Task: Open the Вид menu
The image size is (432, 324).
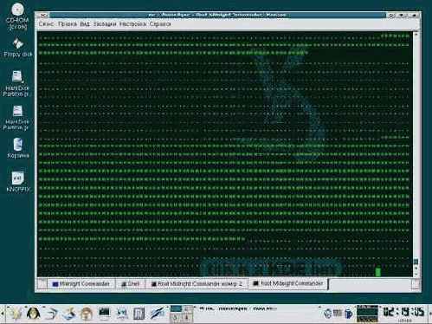Action: pos(85,24)
